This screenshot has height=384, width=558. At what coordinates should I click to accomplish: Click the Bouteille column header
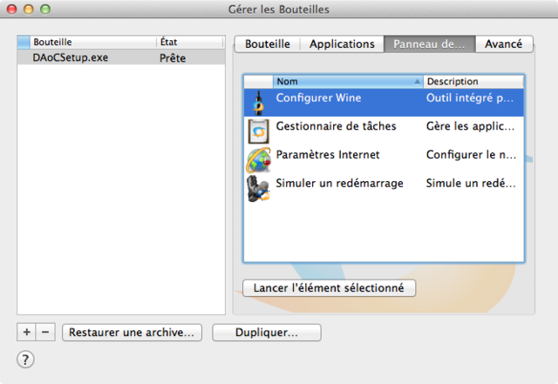92,42
